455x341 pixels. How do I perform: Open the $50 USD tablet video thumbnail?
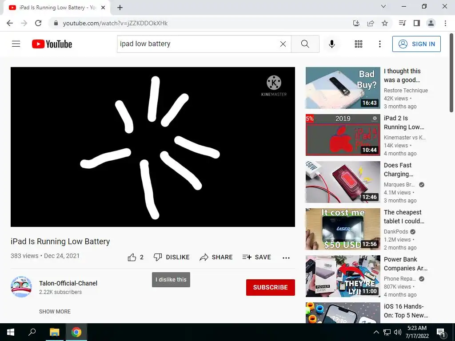point(343,229)
